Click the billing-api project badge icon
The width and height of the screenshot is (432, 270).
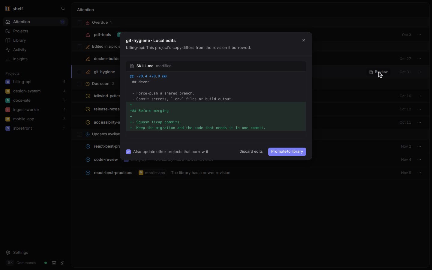(8, 82)
